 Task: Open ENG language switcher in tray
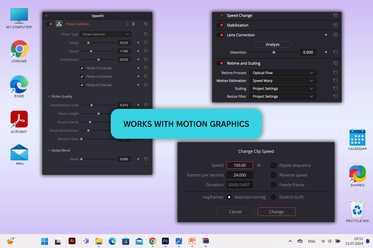pos(312,241)
